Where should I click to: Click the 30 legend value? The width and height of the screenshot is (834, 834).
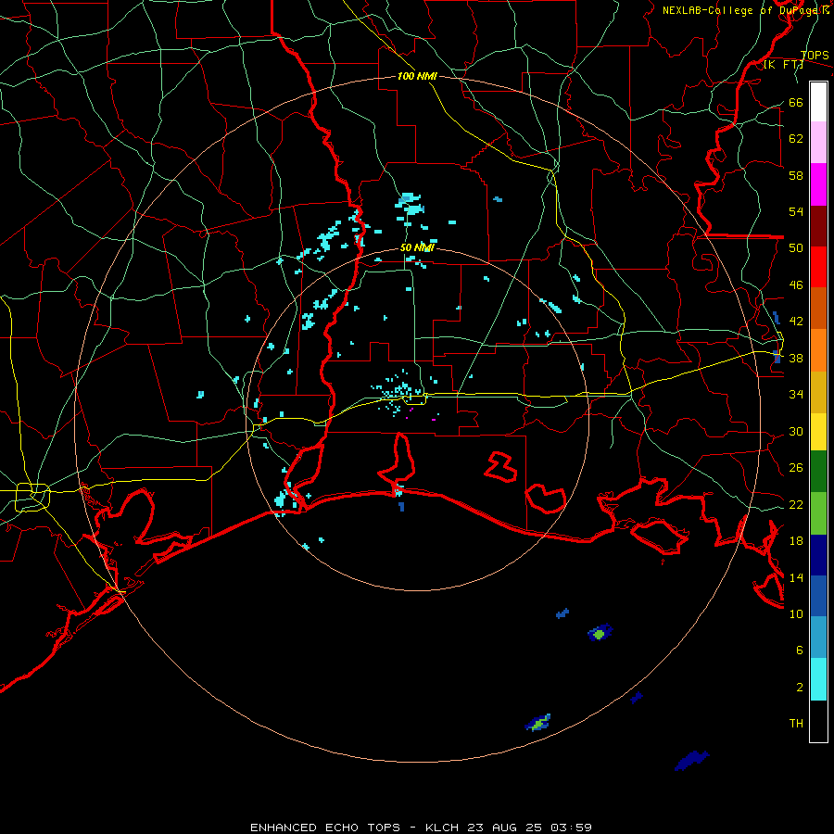click(x=796, y=431)
